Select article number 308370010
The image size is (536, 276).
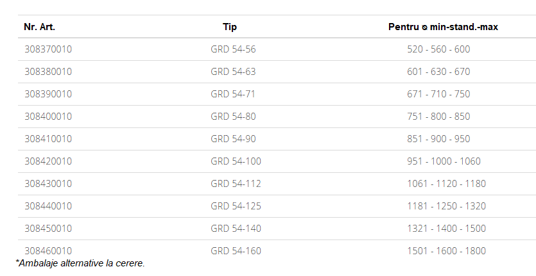coord(48,49)
